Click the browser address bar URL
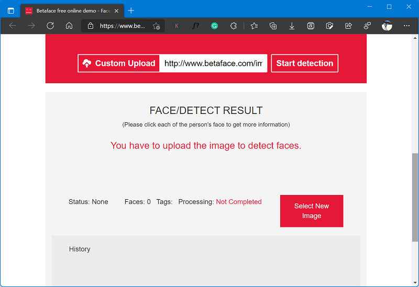419x287 pixels. pos(122,26)
